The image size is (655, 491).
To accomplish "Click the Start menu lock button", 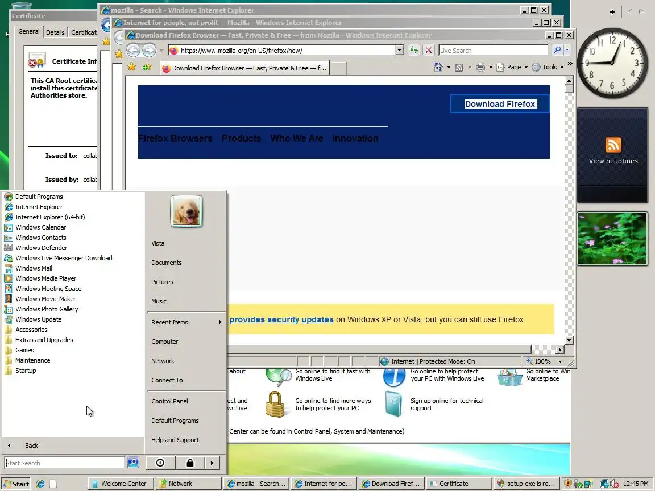I will [190, 463].
